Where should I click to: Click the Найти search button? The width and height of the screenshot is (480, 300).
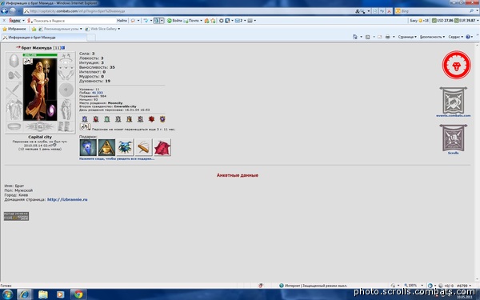(122, 21)
